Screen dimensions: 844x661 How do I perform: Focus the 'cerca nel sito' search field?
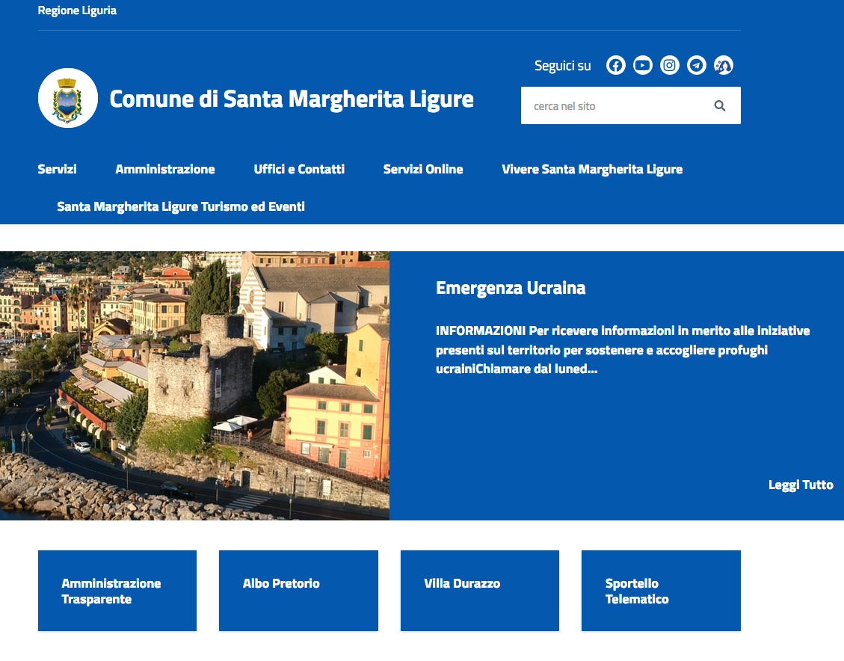pyautogui.click(x=631, y=105)
